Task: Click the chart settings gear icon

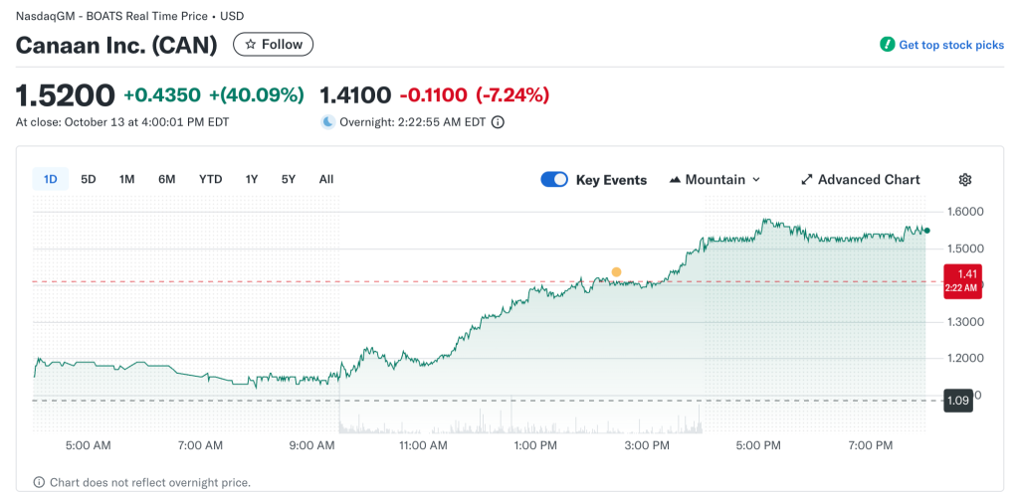Action: click(964, 180)
